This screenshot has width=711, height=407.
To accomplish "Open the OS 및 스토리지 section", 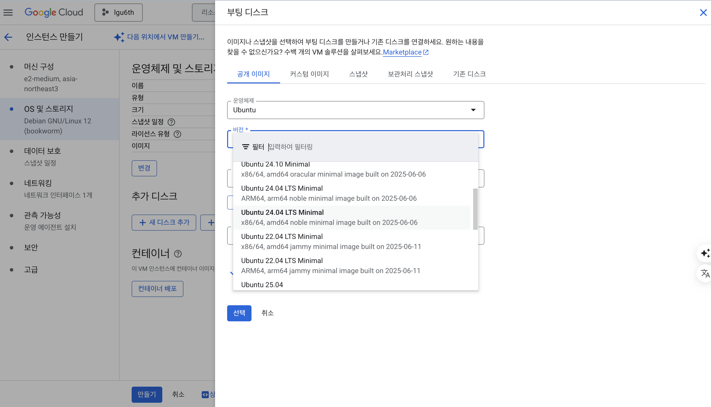I will 60,119.
